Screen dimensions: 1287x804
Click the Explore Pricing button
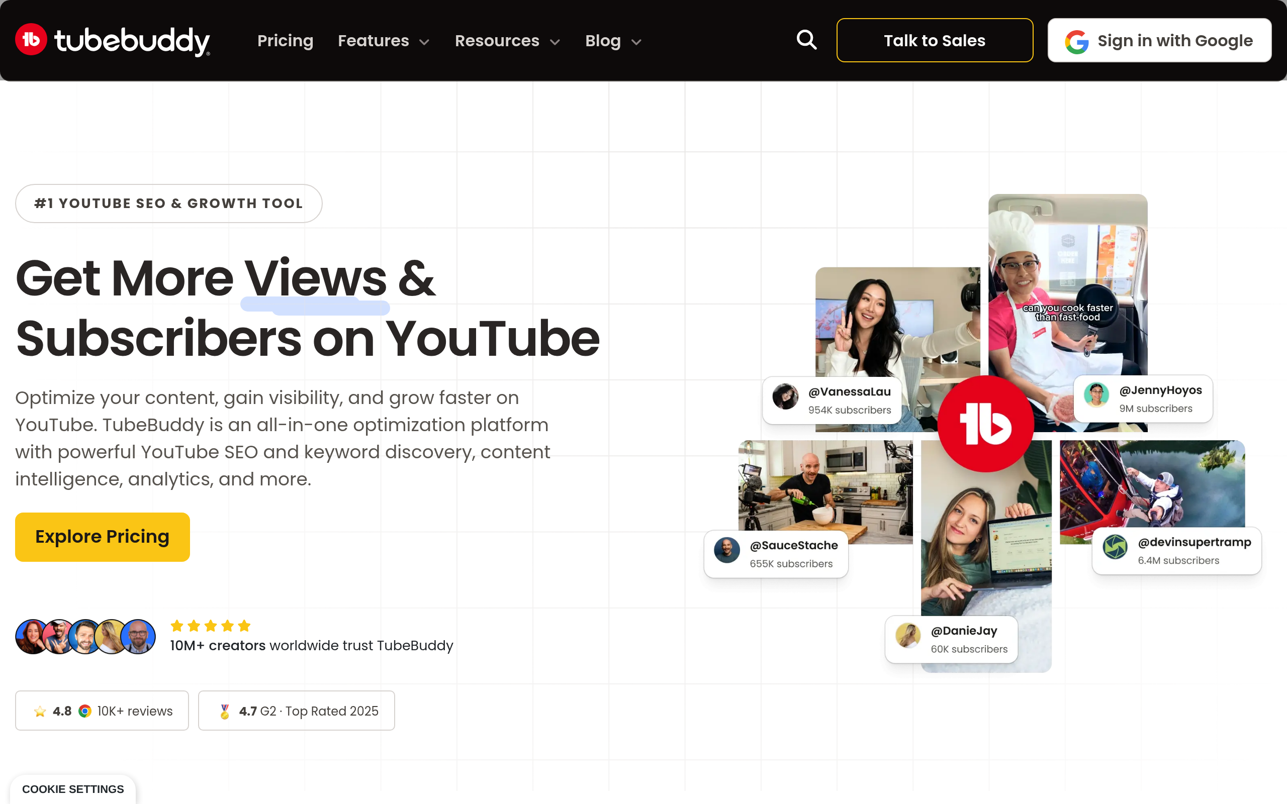pos(102,537)
